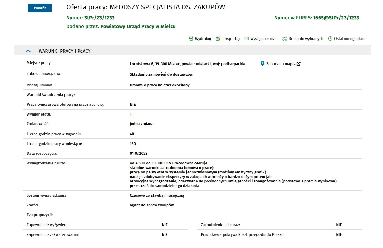Click the value jedna zmiana

[x=141, y=124]
